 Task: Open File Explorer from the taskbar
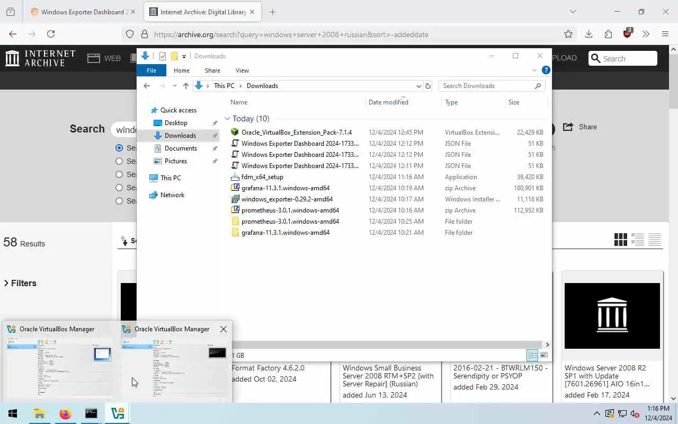coord(39,413)
